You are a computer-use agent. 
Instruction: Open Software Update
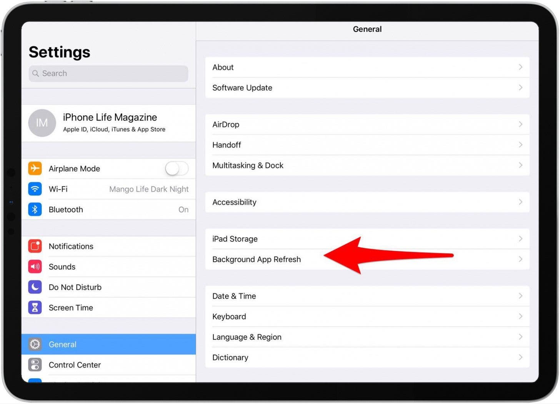tap(367, 87)
